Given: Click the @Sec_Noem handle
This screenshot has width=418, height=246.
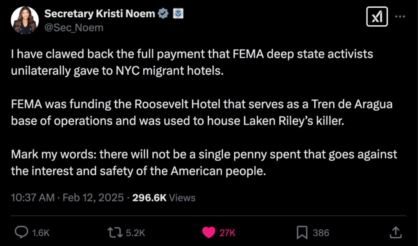Looking at the screenshot, I should (73, 28).
